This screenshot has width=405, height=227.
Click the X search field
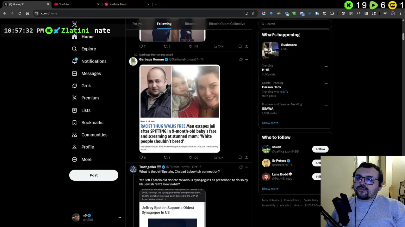click(295, 24)
